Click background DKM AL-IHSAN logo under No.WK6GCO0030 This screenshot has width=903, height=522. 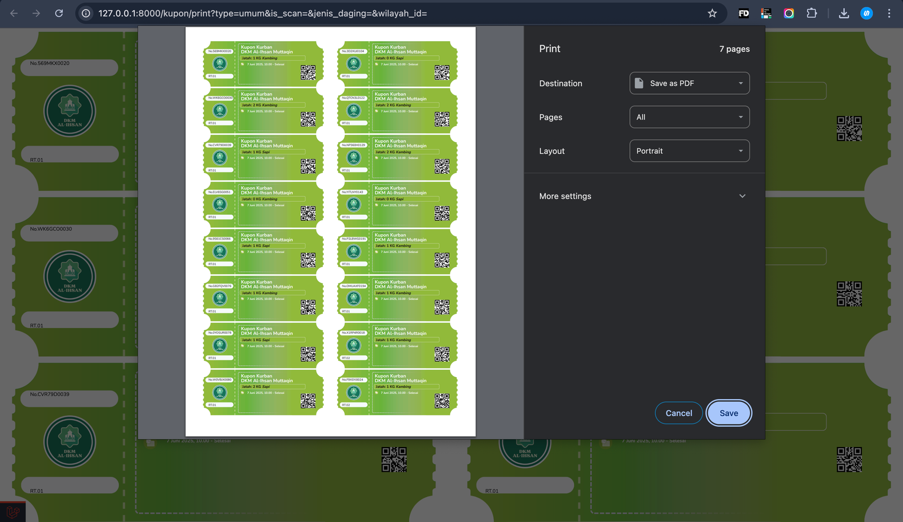click(x=70, y=276)
